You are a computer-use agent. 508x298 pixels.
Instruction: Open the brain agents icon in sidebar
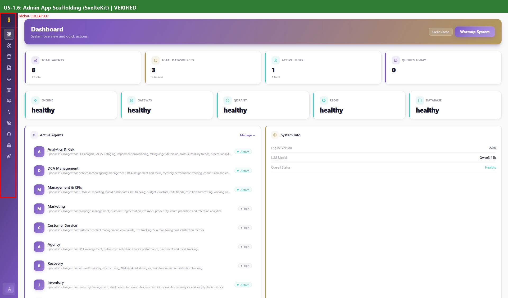(x=9, y=45)
